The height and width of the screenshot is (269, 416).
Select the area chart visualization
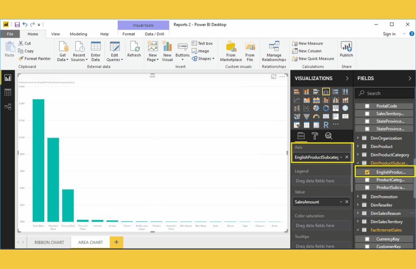click(306, 100)
